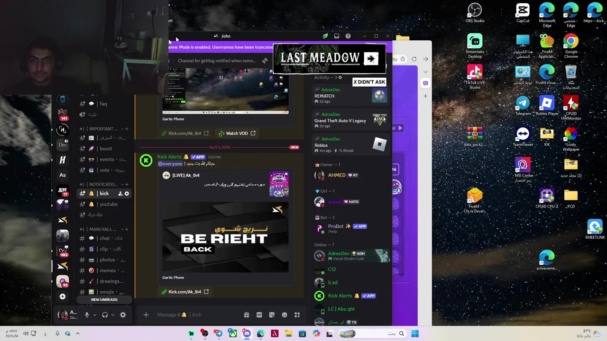
Task: Click the NEW UNREADS button
Action: coord(104,299)
